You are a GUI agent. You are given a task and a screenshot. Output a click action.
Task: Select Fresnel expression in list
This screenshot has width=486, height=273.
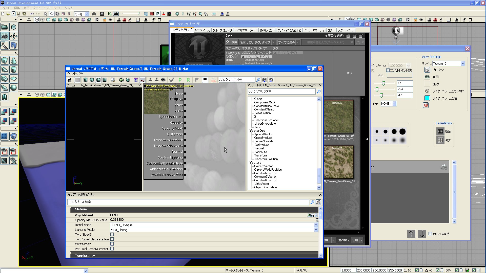pos(259,148)
